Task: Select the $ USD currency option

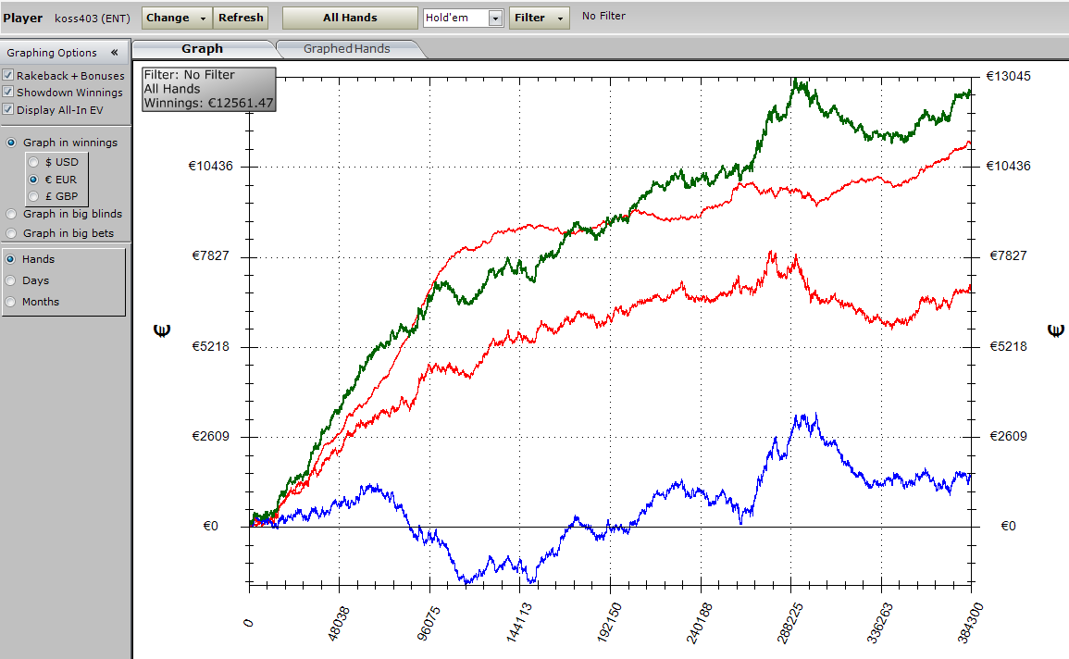Action: tap(34, 162)
